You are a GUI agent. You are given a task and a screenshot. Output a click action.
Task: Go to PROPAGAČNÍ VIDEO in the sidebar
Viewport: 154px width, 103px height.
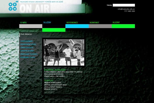pyautogui.click(x=28, y=44)
